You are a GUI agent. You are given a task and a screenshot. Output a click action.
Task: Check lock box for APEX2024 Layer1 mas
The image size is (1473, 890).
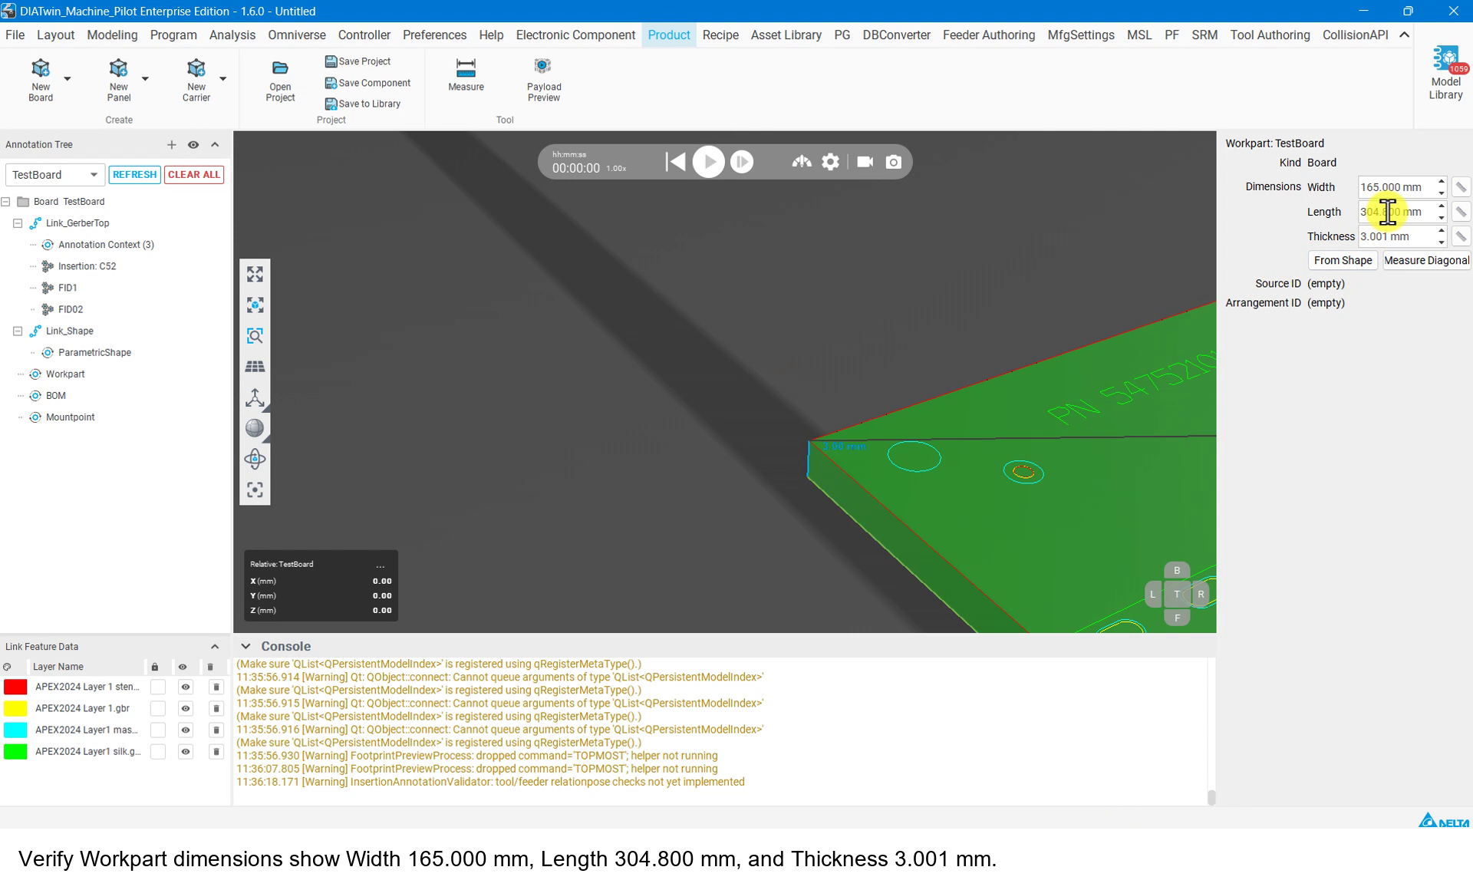(157, 730)
